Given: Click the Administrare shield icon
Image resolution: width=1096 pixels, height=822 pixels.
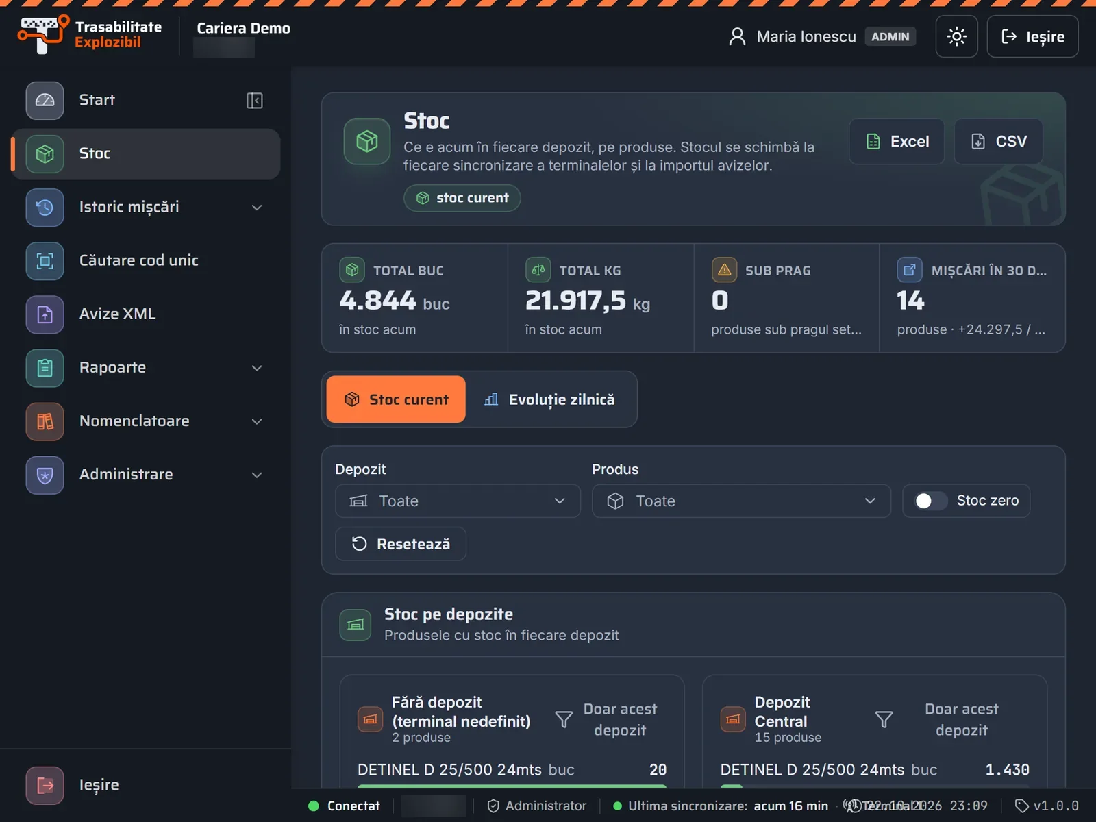Looking at the screenshot, I should pos(45,474).
